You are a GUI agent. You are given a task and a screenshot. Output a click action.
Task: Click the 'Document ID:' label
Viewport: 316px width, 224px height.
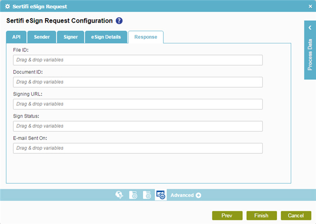28,72
